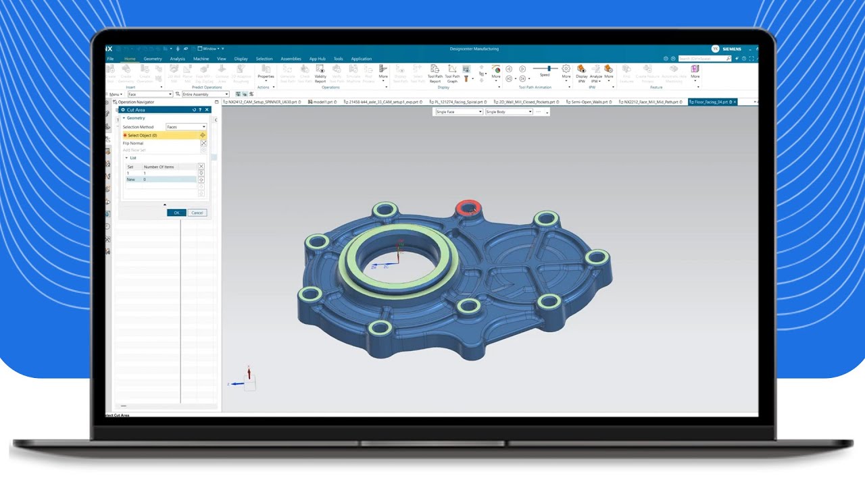Click the voice command microphone icon
Screen dimensions: 865x486
pyautogui.click(x=178, y=49)
